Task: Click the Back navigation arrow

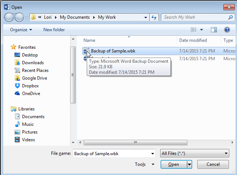Action: coord(9,17)
